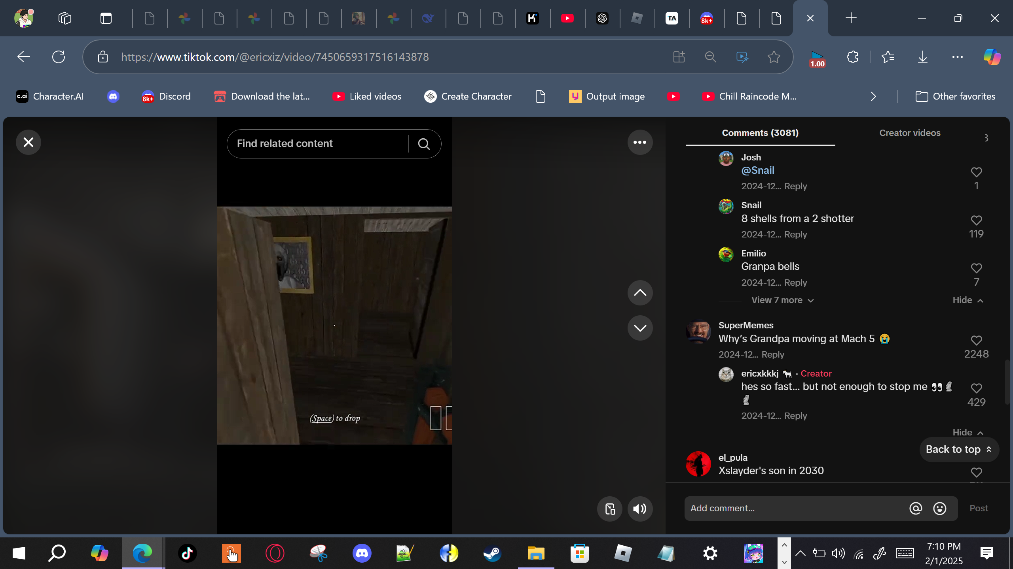Image resolution: width=1013 pixels, height=569 pixels.
Task: Go to next video with down arrow
Action: [x=640, y=328]
